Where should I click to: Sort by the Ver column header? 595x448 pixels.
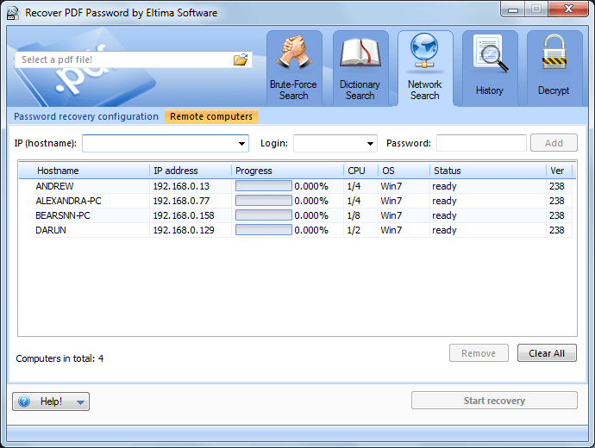click(x=559, y=171)
